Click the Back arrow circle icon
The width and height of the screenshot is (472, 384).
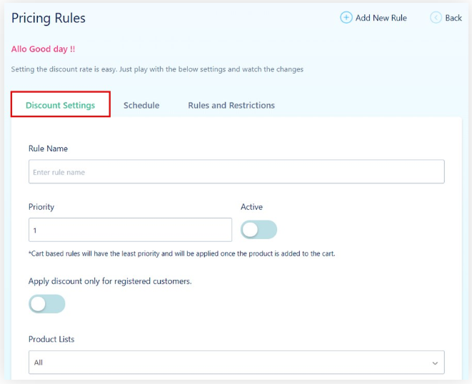[436, 18]
